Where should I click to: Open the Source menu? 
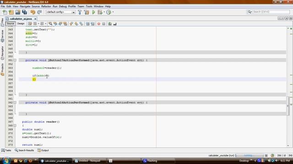(x=36, y=6)
